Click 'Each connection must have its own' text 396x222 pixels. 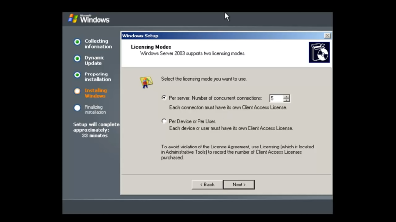[228, 107]
